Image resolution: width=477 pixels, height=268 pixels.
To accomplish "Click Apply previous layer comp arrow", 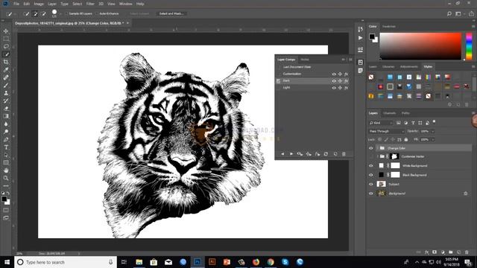I will point(282,154).
